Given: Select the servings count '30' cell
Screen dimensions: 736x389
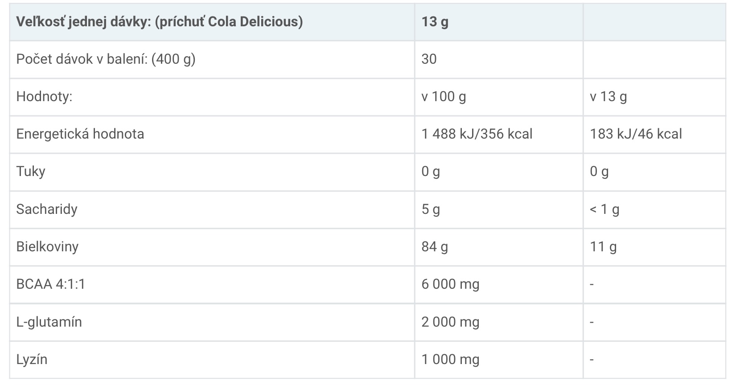Looking at the screenshot, I should point(499,59).
